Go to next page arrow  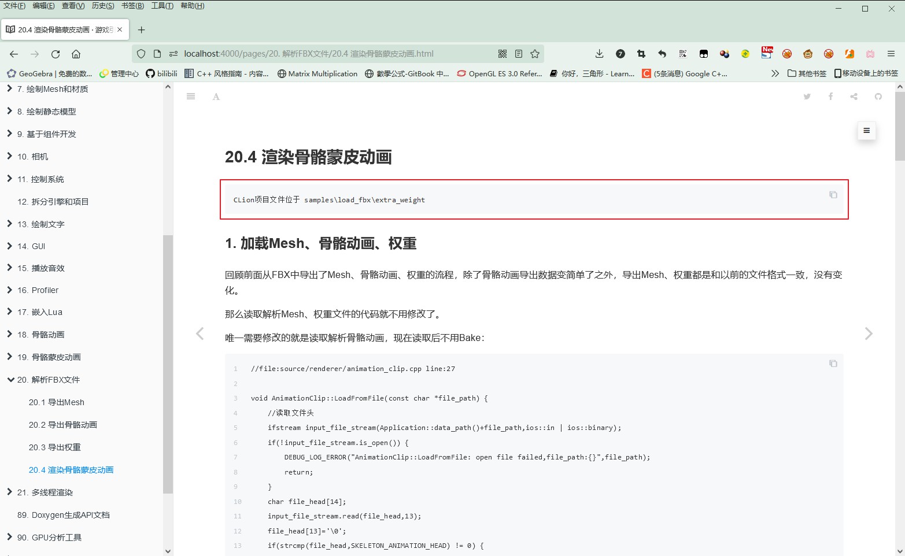coord(869,333)
